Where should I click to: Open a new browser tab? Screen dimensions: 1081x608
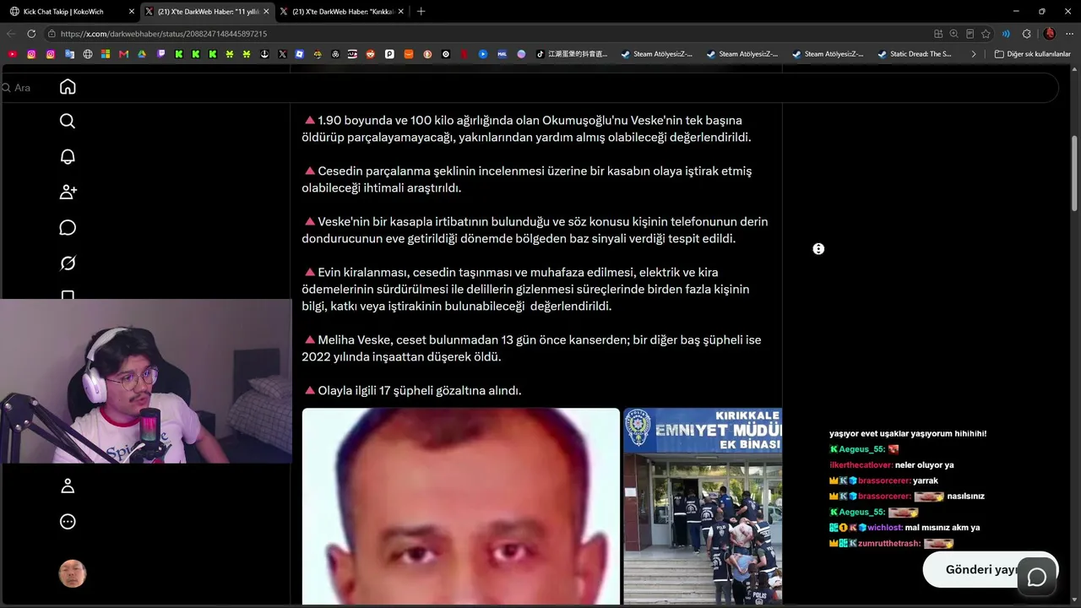pos(421,11)
